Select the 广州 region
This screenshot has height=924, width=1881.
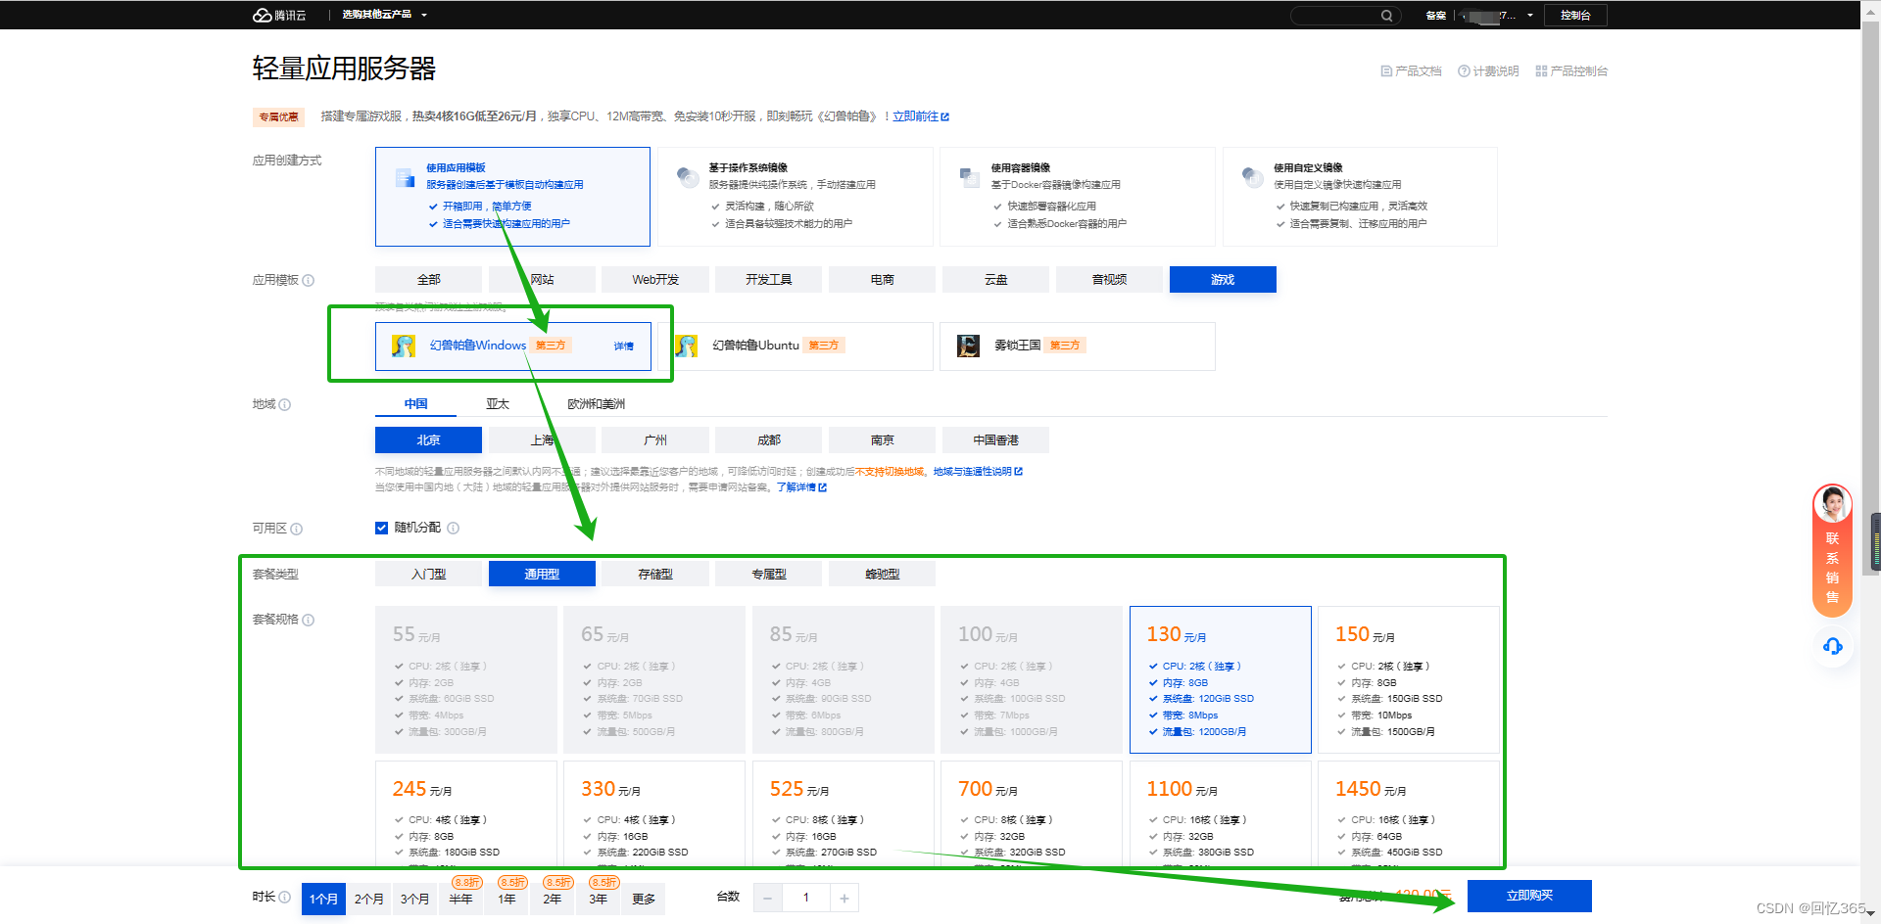655,440
